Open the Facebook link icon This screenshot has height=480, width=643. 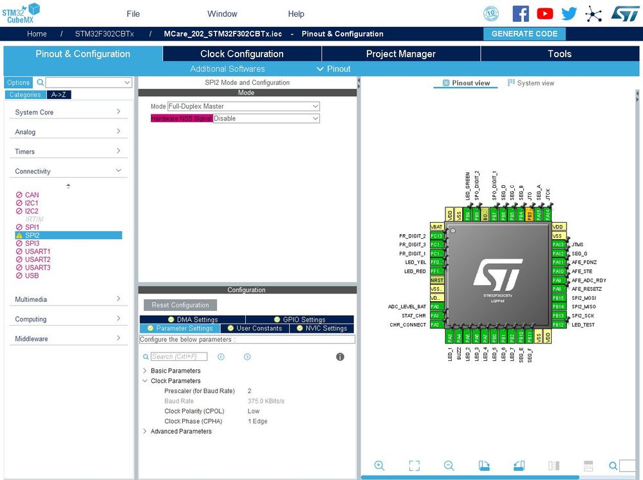[521, 14]
